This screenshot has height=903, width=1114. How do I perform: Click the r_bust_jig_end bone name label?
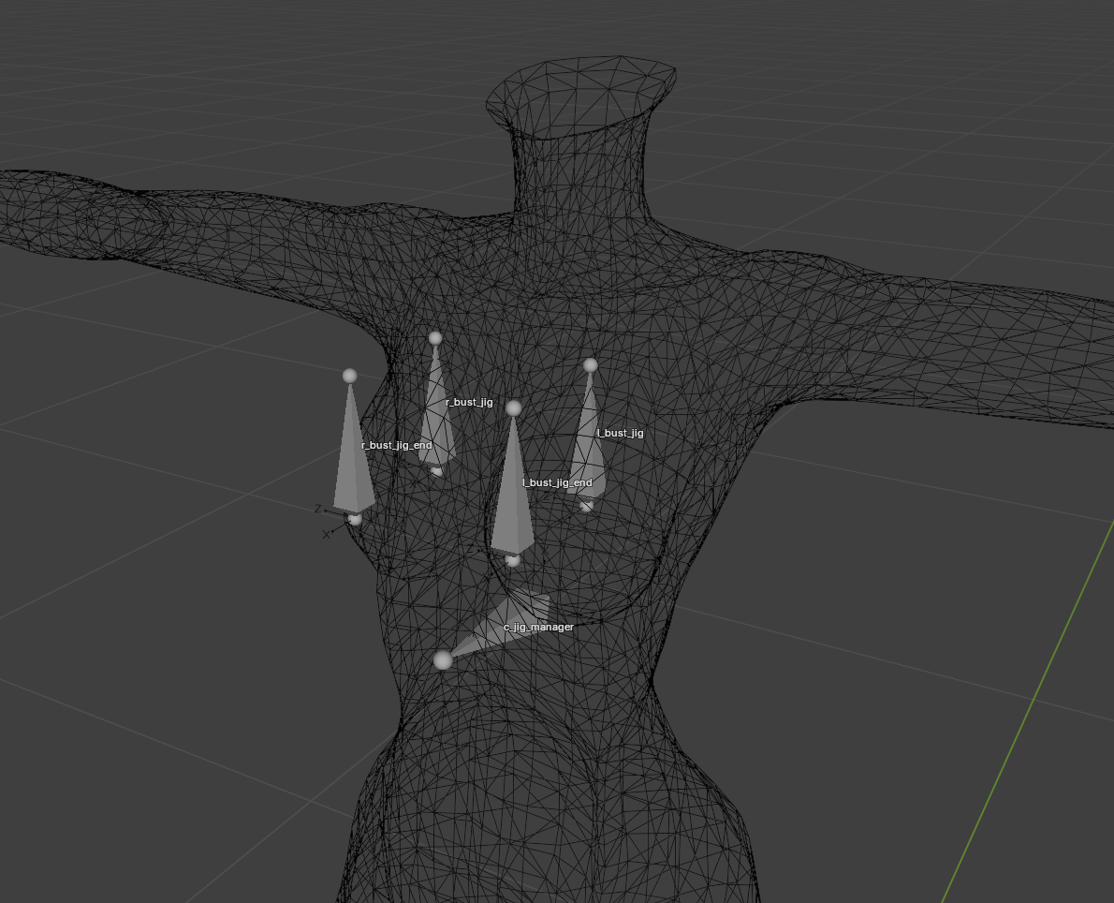point(396,446)
